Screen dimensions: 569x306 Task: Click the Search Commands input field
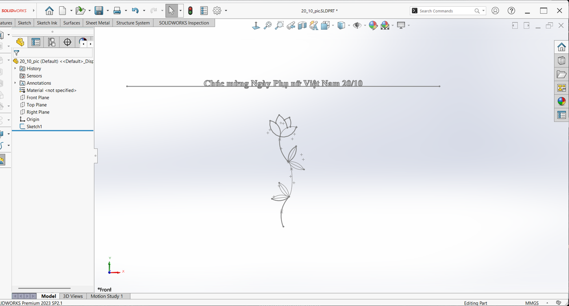point(446,11)
